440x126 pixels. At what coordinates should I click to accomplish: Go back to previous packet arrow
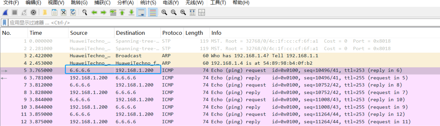(94, 12)
